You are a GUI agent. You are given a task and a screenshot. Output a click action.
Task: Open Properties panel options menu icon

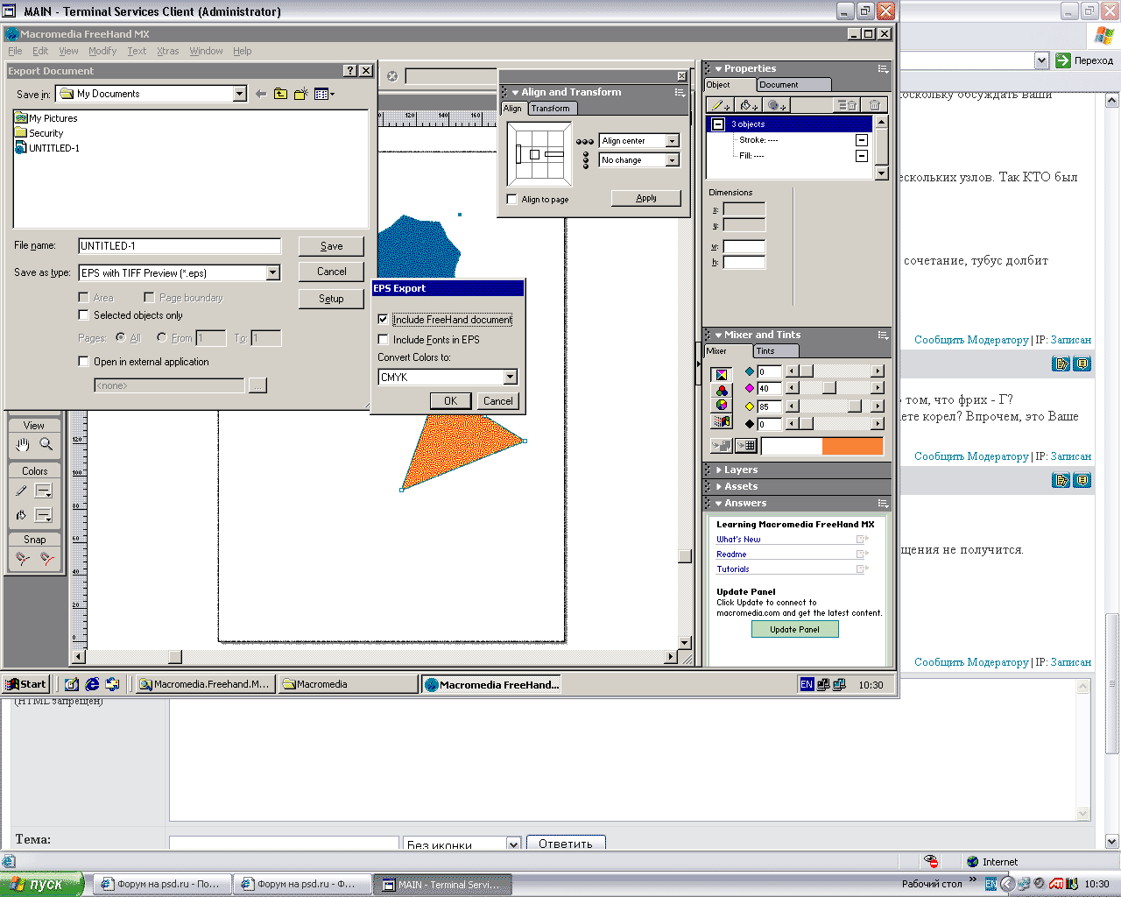[883, 68]
